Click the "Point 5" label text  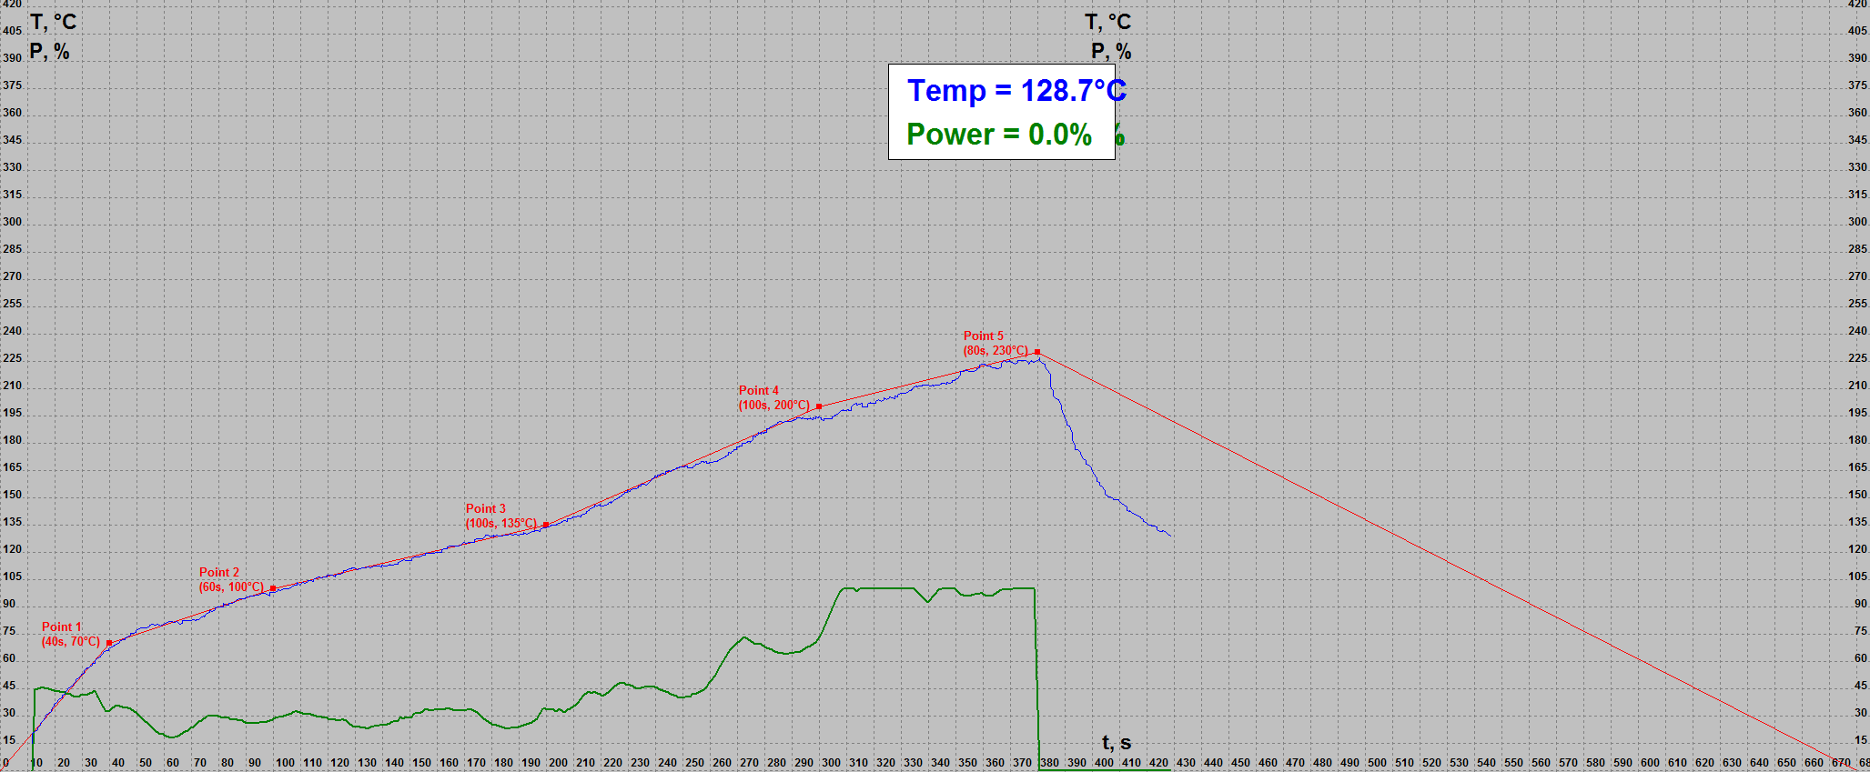click(x=984, y=336)
